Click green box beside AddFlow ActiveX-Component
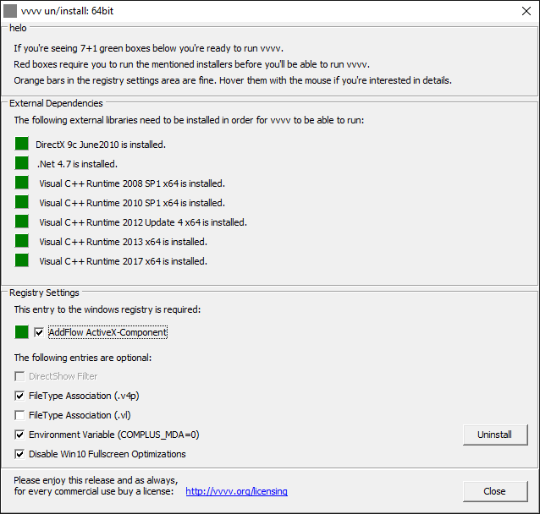 (x=22, y=332)
